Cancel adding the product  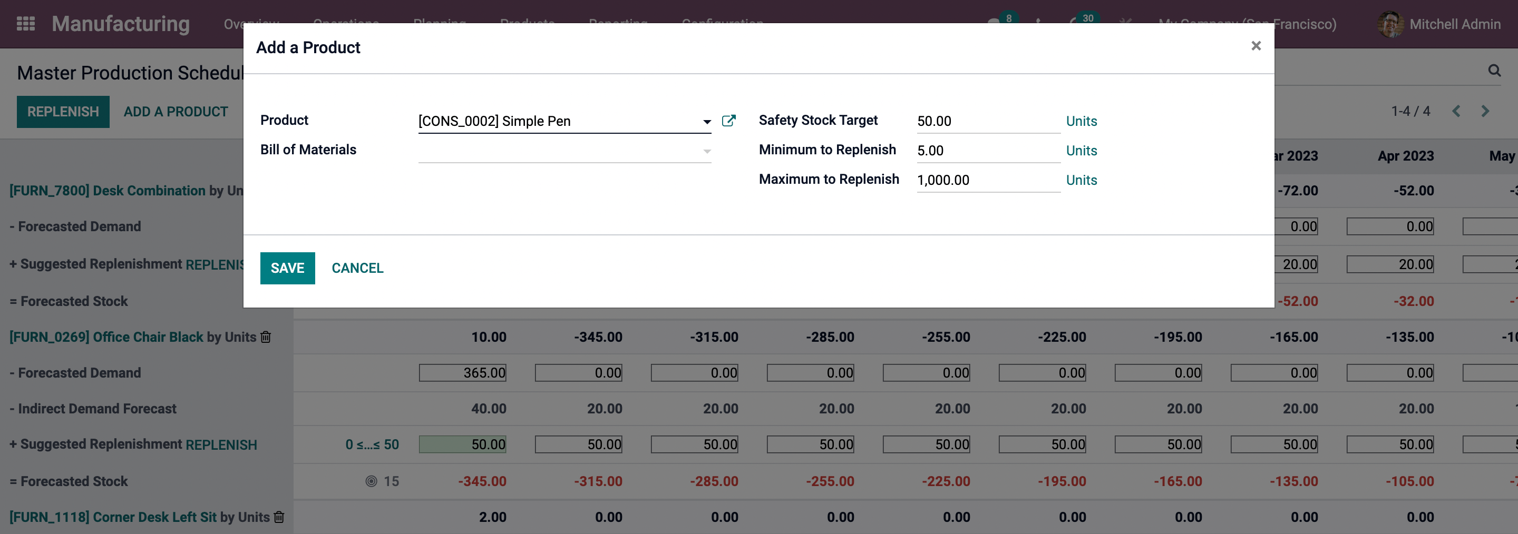tap(357, 268)
